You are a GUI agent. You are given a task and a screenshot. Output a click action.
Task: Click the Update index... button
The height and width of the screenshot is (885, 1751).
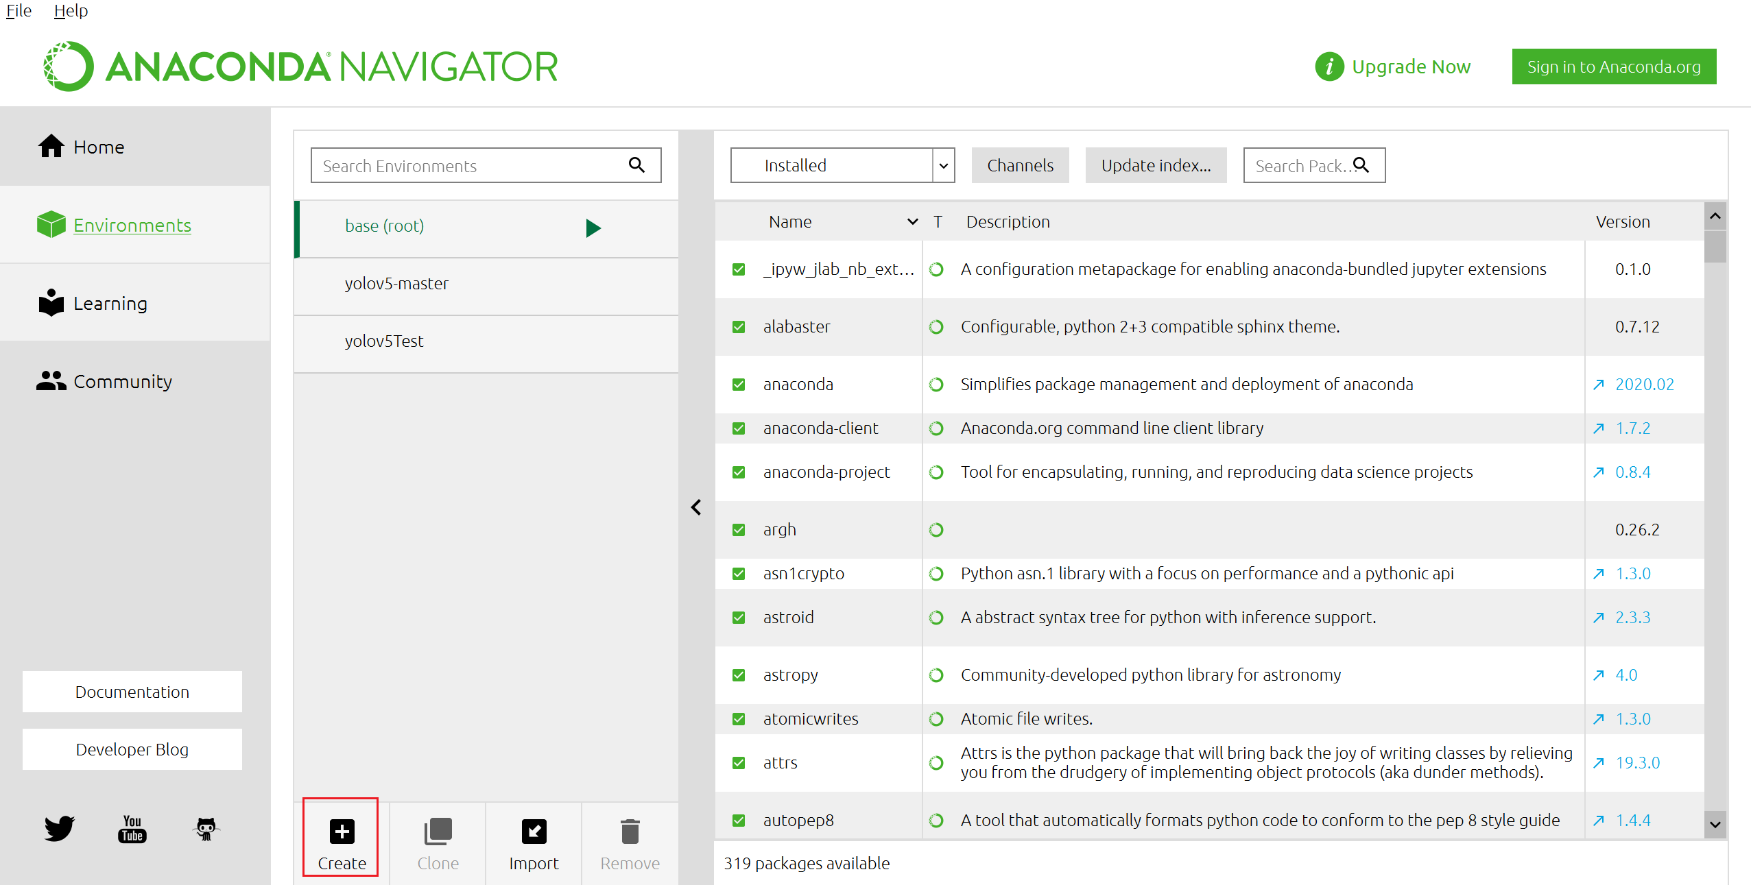pos(1156,165)
